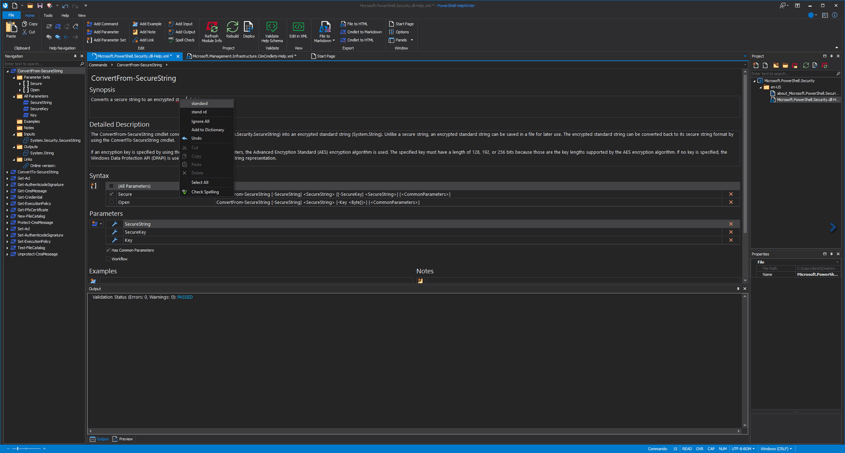Image resolution: width=845 pixels, height=453 pixels.
Task: Switch to the Preview tab
Action: pos(123,439)
